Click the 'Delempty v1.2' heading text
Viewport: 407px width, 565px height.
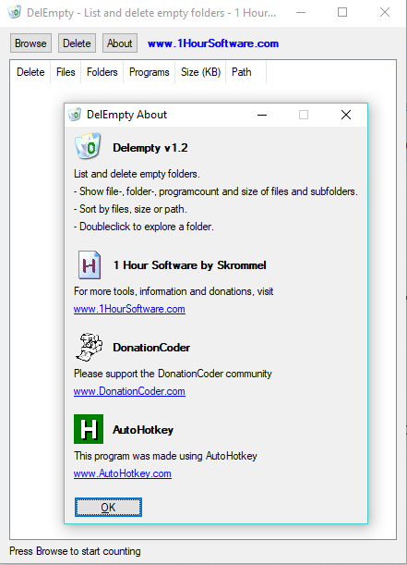pos(150,148)
